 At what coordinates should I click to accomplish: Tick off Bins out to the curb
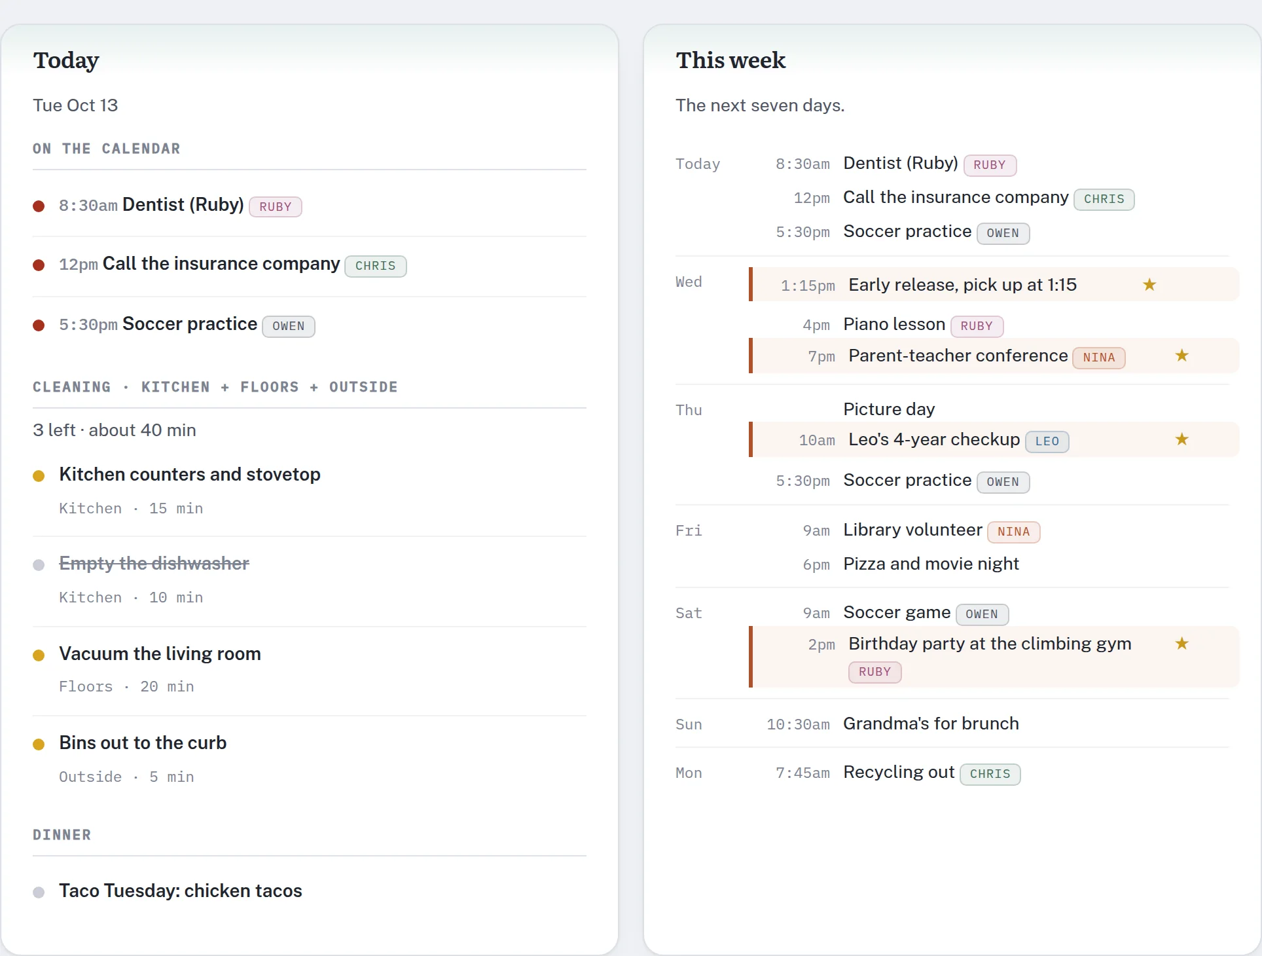(x=39, y=745)
